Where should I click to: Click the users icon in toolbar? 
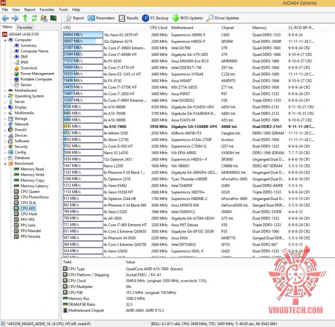(x=44, y=18)
